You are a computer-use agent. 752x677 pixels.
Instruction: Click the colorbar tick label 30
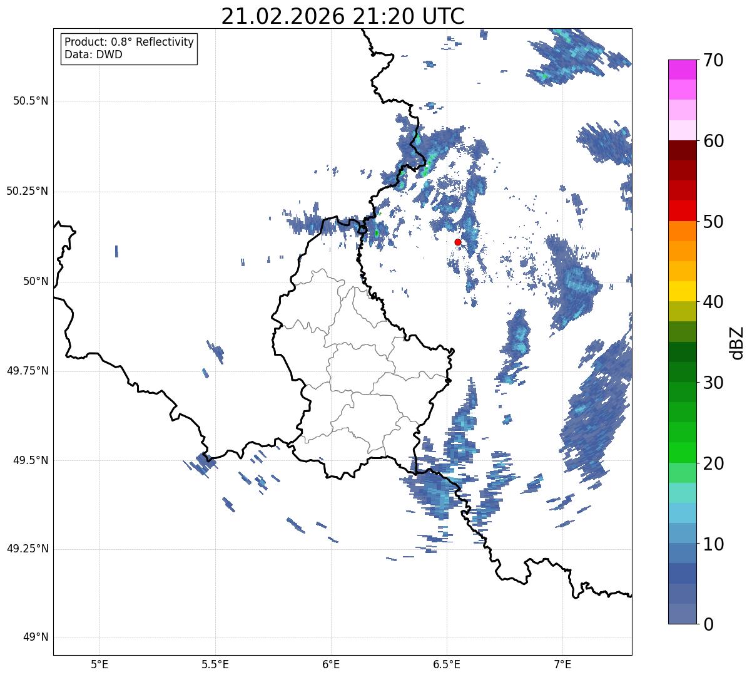pos(713,383)
